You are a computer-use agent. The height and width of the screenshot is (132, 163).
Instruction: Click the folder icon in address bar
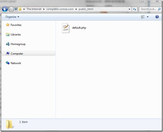tap(20, 9)
